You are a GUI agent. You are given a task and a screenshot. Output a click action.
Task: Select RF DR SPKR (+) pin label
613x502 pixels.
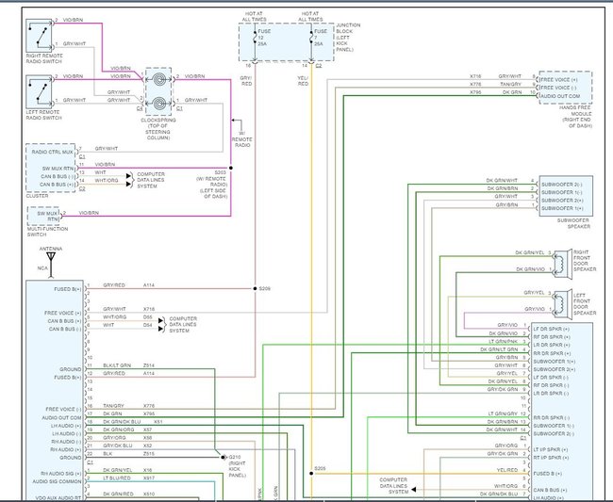point(552,337)
